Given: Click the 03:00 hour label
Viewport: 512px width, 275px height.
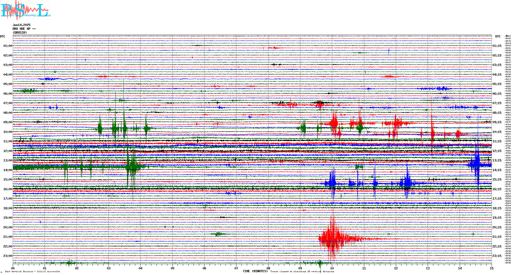Looking at the screenshot, I should click(x=8, y=65).
